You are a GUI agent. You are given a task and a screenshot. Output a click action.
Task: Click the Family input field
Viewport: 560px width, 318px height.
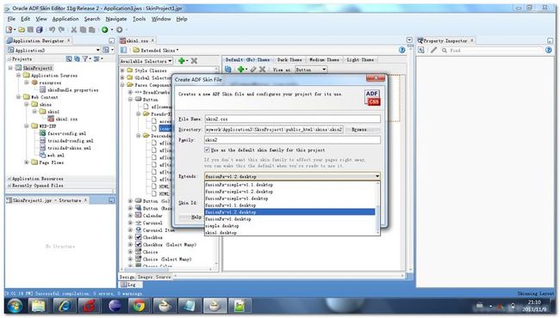[293, 140]
